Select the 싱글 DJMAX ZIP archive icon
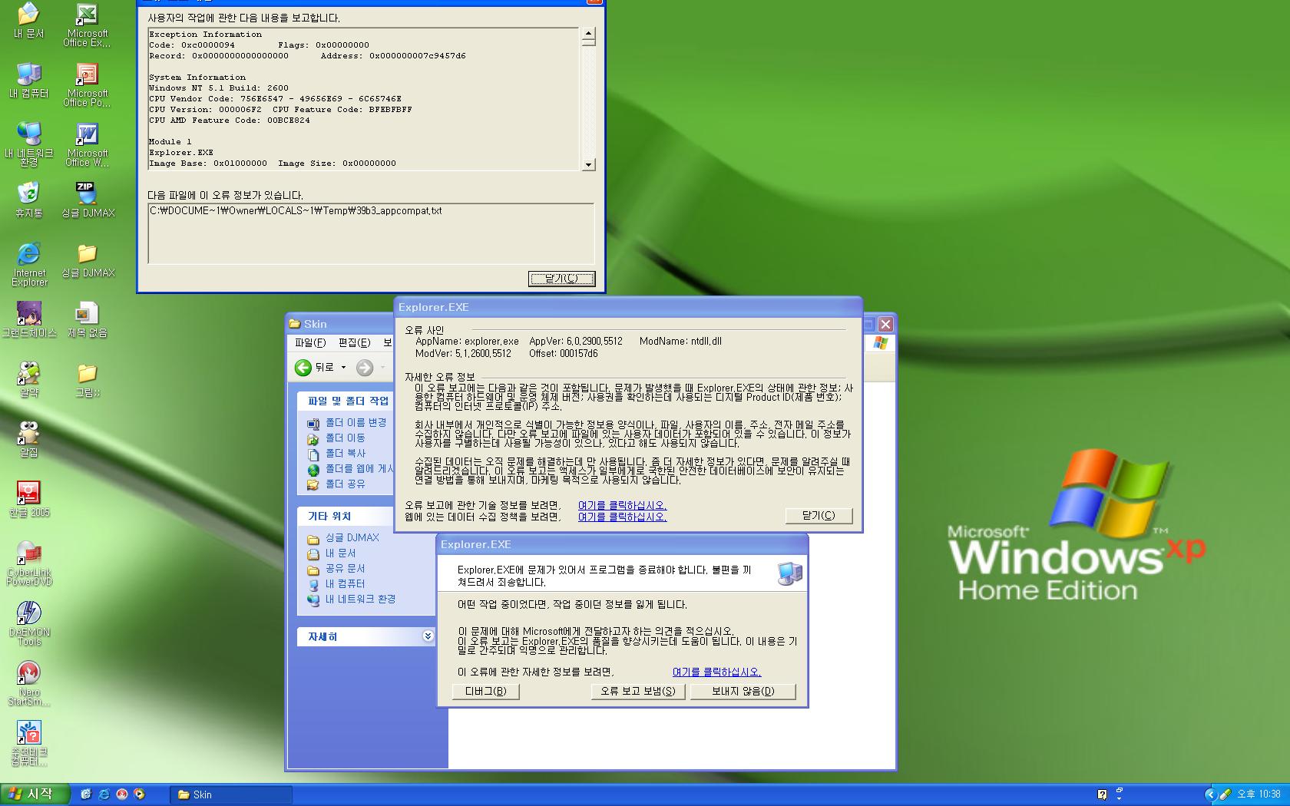 87,200
